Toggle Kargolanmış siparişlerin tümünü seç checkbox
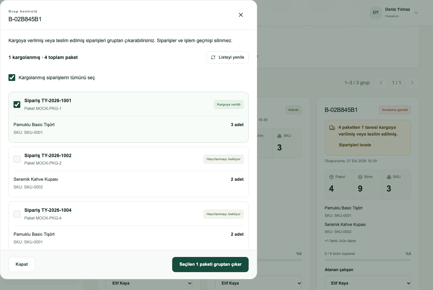 pos(12,78)
